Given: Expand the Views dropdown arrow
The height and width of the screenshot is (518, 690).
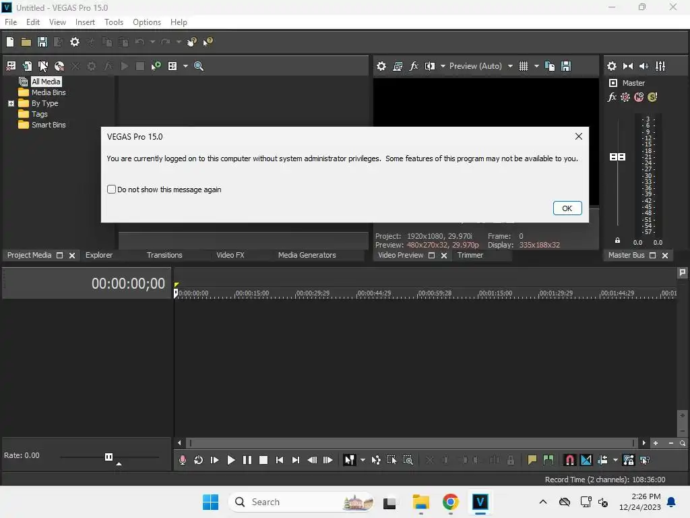Looking at the screenshot, I should [x=185, y=66].
